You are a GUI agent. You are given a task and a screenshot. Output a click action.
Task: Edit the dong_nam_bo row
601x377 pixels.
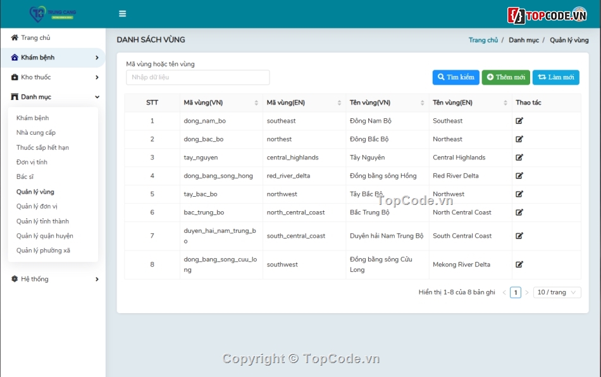[x=519, y=121]
